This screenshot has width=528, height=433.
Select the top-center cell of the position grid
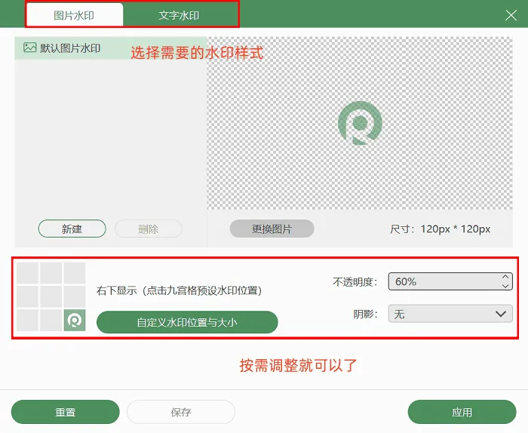coord(51,273)
